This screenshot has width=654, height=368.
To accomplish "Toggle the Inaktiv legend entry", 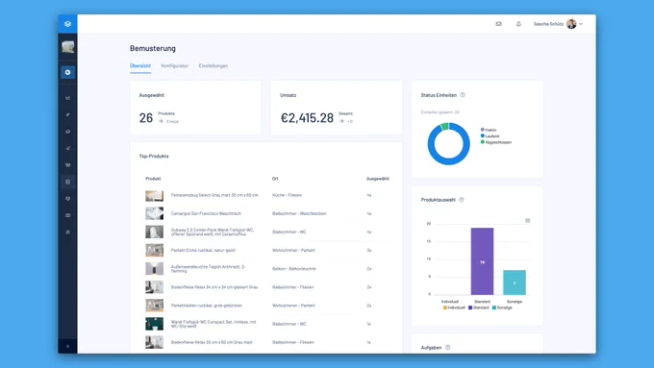I will point(489,130).
